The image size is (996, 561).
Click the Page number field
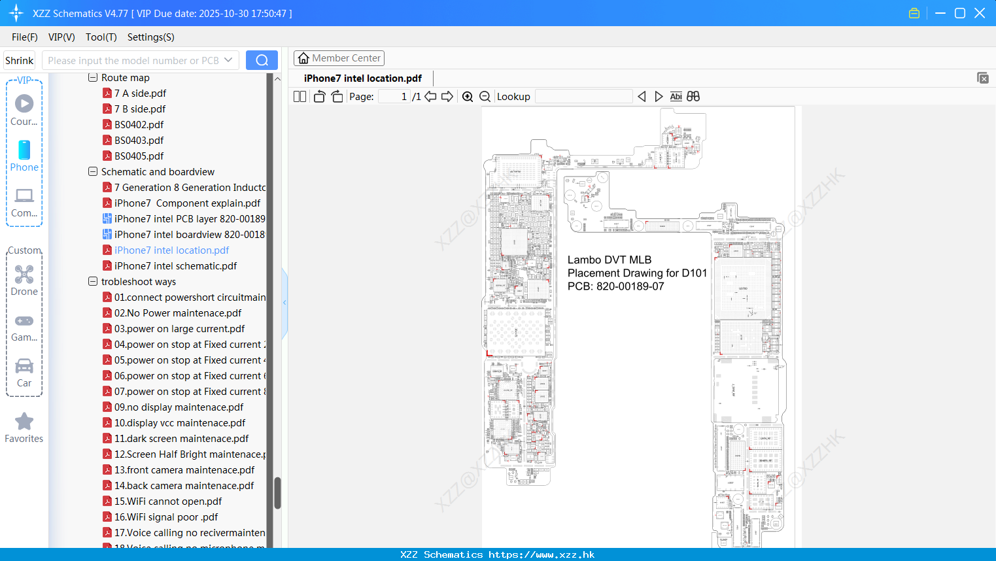[394, 97]
